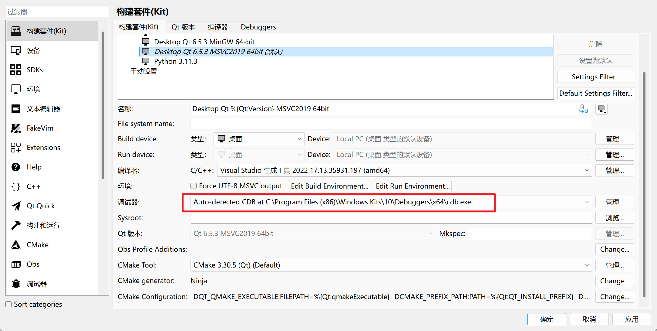Open the Debuggers tab
Image resolution: width=657 pixels, height=331 pixels.
coord(258,27)
